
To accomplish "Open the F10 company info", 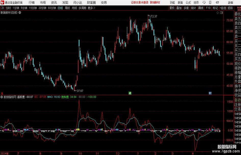I will click(x=208, y=8).
